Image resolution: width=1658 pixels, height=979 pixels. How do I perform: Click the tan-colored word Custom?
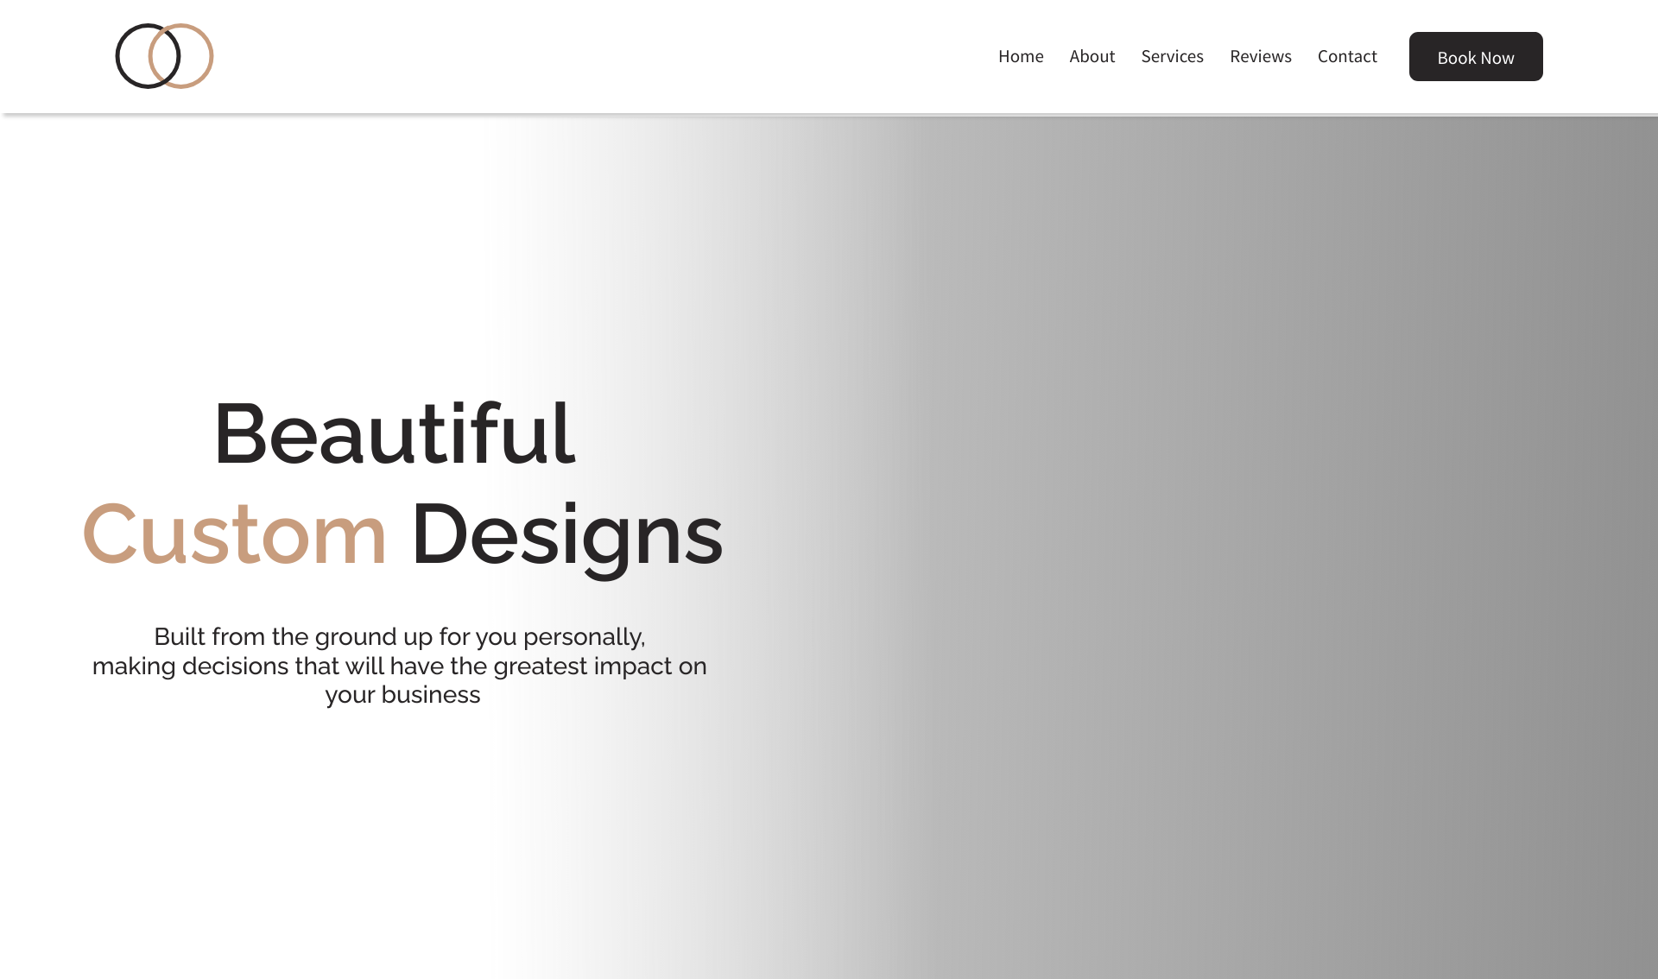[x=234, y=535]
